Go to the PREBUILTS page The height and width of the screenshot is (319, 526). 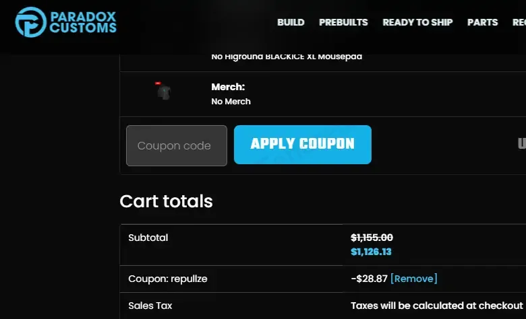(x=343, y=22)
